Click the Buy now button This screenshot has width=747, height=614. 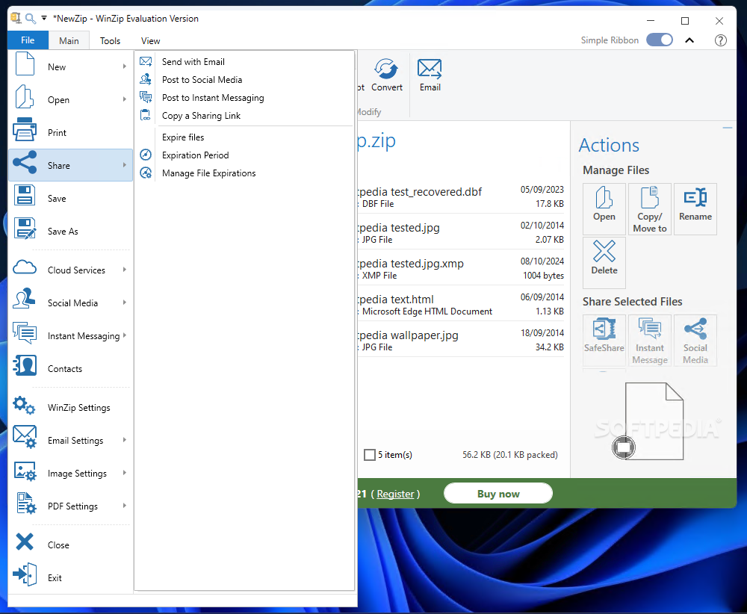coord(498,494)
